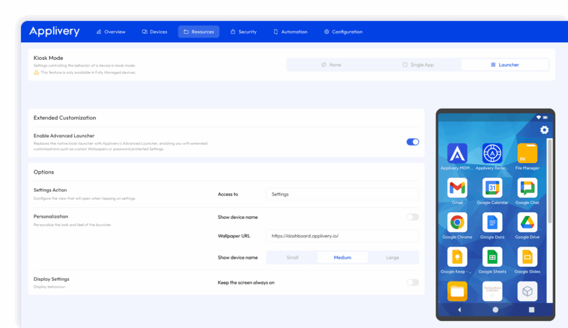Open Google Chrome from the launcher preview
568x328 pixels.
pos(457,221)
